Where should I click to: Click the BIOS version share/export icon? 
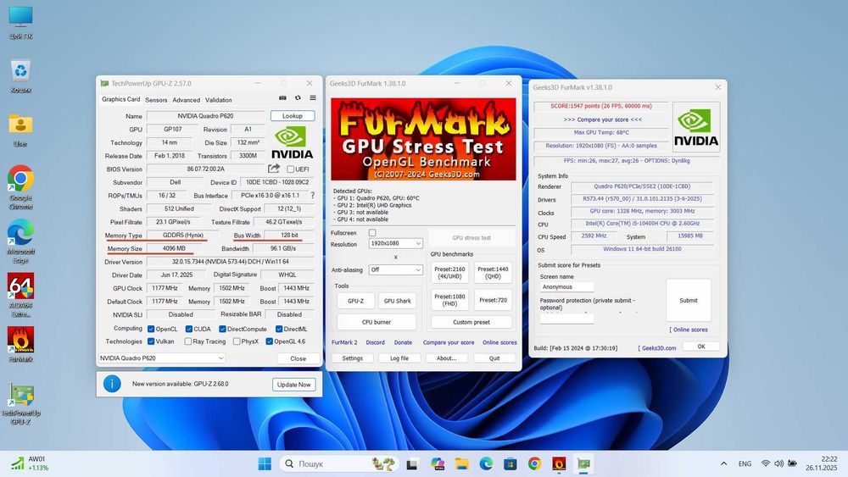pyautogui.click(x=274, y=169)
